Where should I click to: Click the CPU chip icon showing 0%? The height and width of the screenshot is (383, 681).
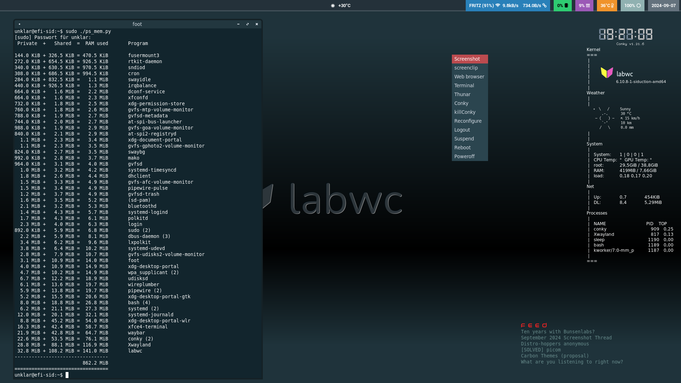pos(566,6)
